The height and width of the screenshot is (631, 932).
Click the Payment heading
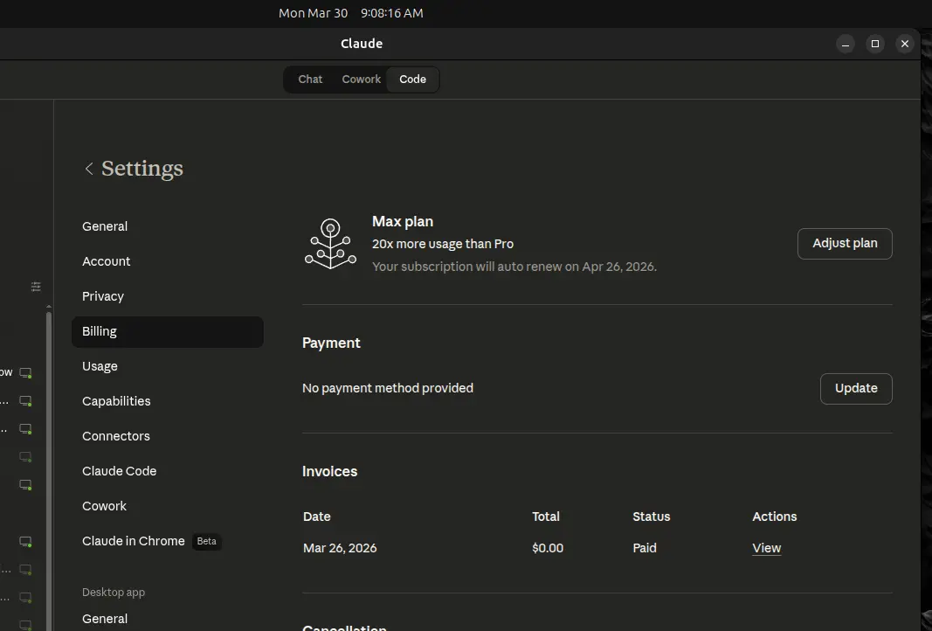point(331,343)
